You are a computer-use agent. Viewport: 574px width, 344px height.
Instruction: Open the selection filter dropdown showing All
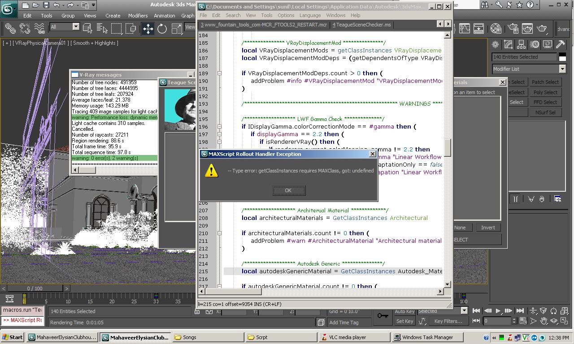76,27
